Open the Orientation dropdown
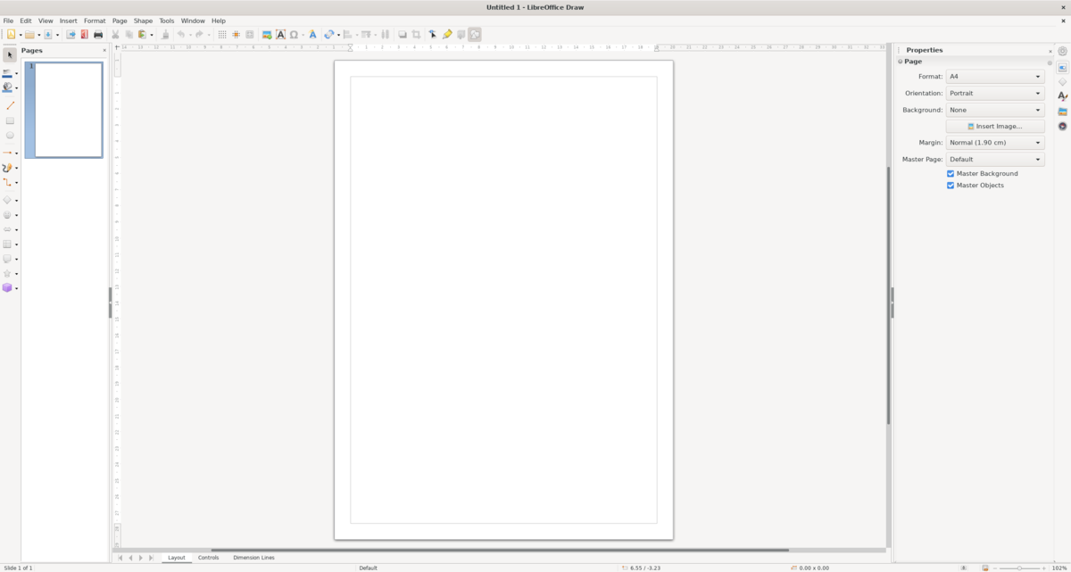Screen dimensions: 1071x572 (x=995, y=93)
